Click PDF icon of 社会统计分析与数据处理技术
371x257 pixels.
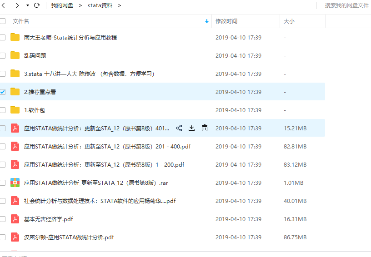15,201
